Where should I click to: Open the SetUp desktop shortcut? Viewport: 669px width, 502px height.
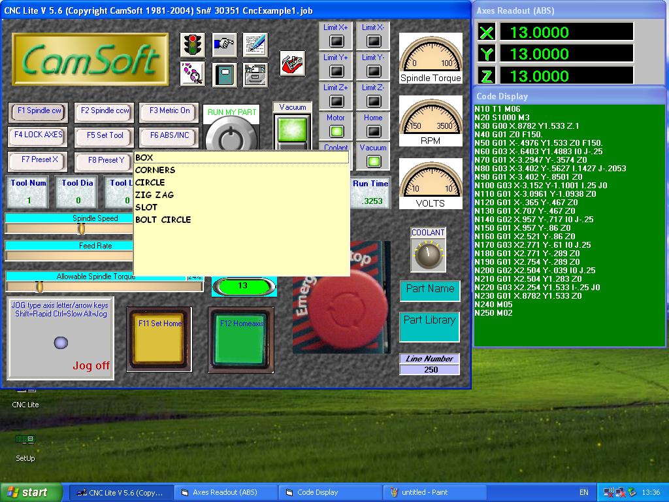coord(25,447)
